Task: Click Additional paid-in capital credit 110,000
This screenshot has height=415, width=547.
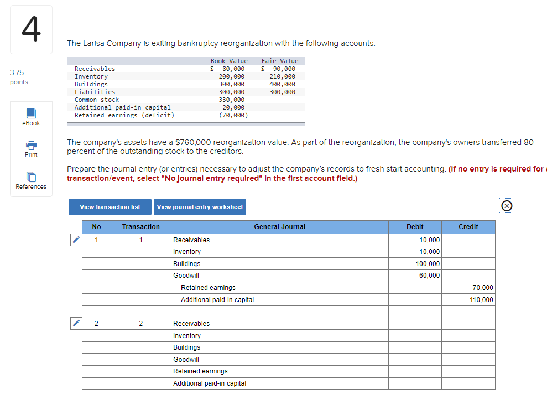Action: tap(468, 299)
